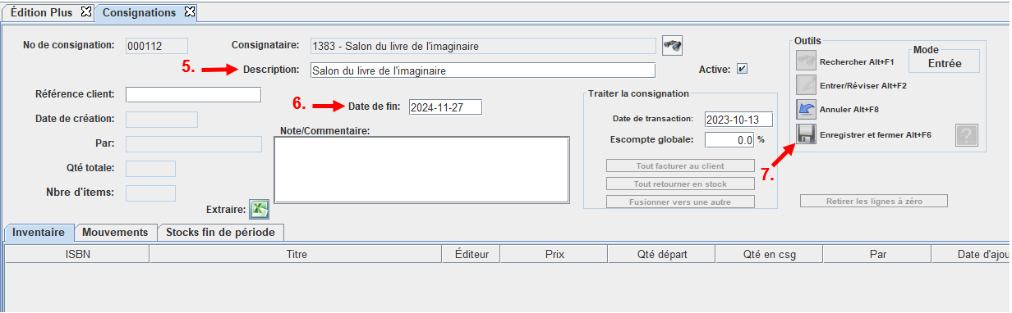Click Tout facturer au client button
The width and height of the screenshot is (1012, 313).
(x=680, y=166)
